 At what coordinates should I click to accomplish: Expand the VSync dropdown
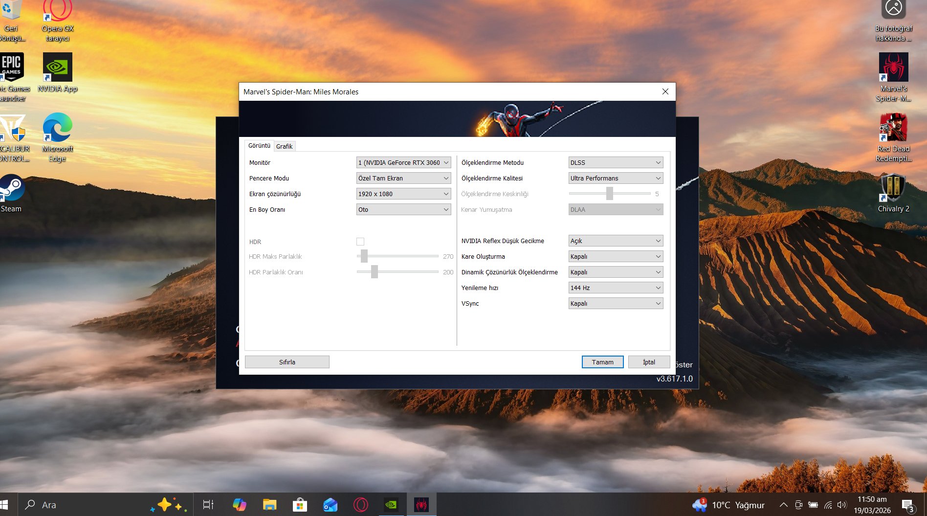click(616, 303)
